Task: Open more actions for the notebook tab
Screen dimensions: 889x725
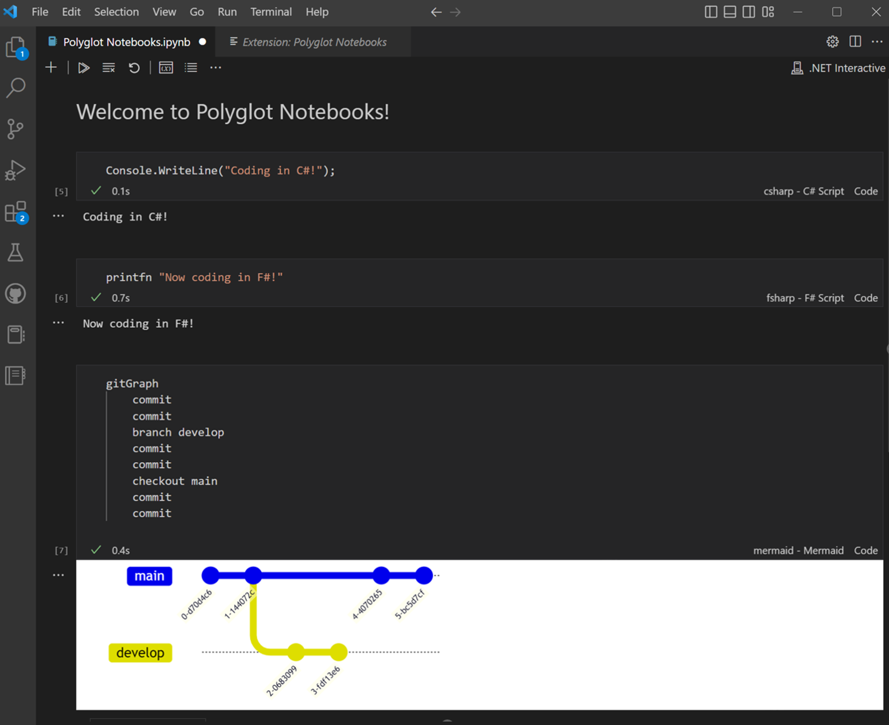Action: coord(877,42)
